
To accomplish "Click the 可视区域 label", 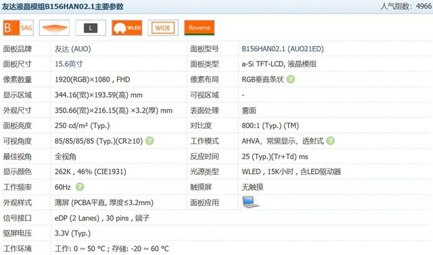I will click(x=204, y=95).
